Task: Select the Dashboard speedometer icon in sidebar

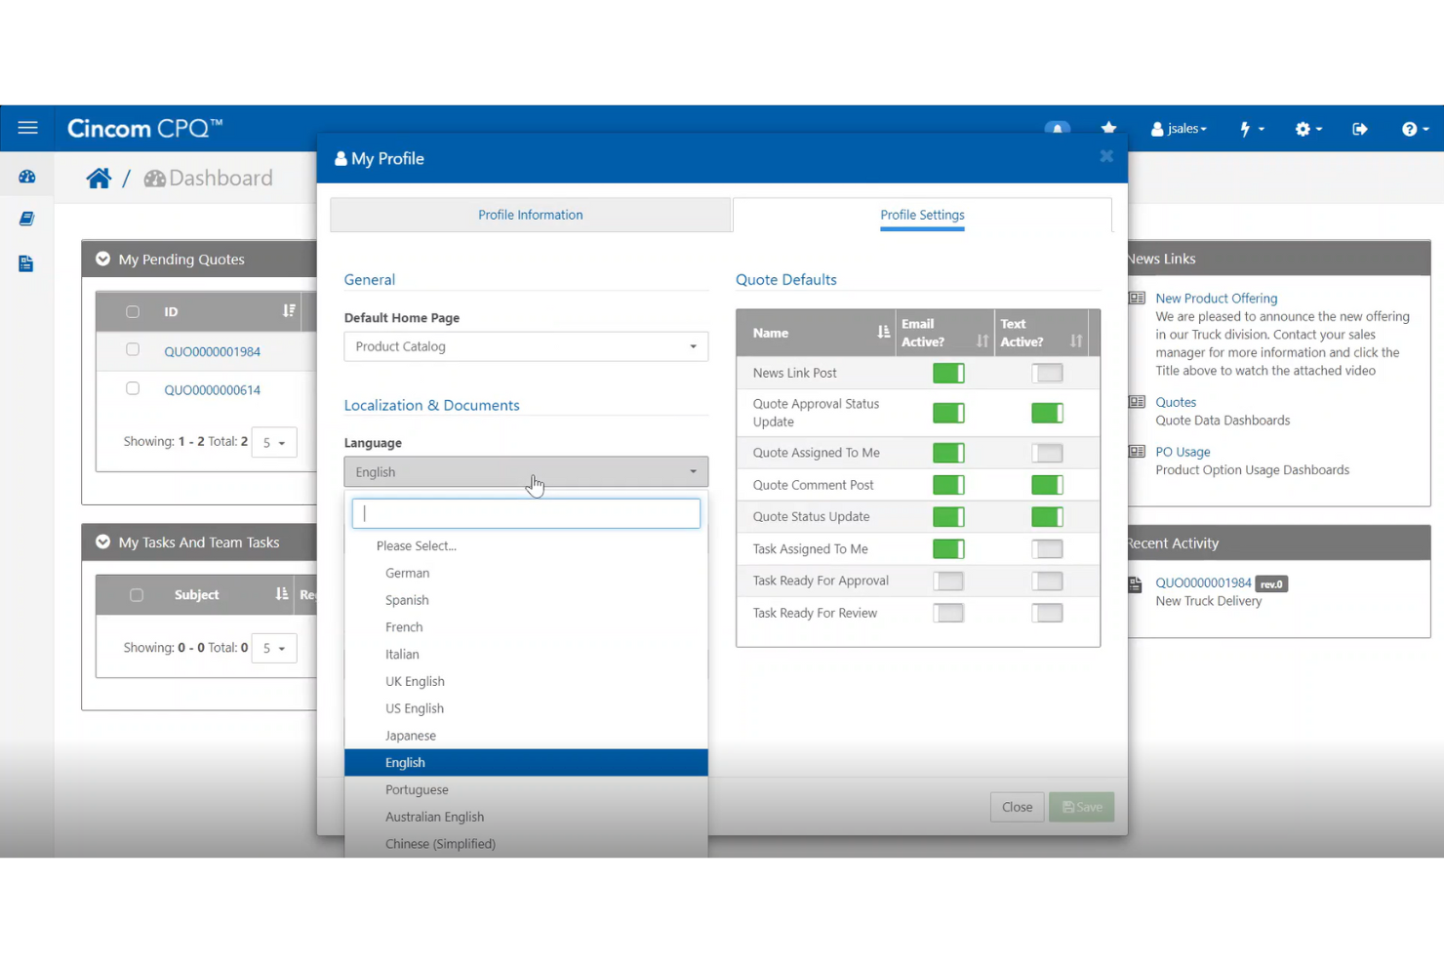Action: [x=27, y=175]
